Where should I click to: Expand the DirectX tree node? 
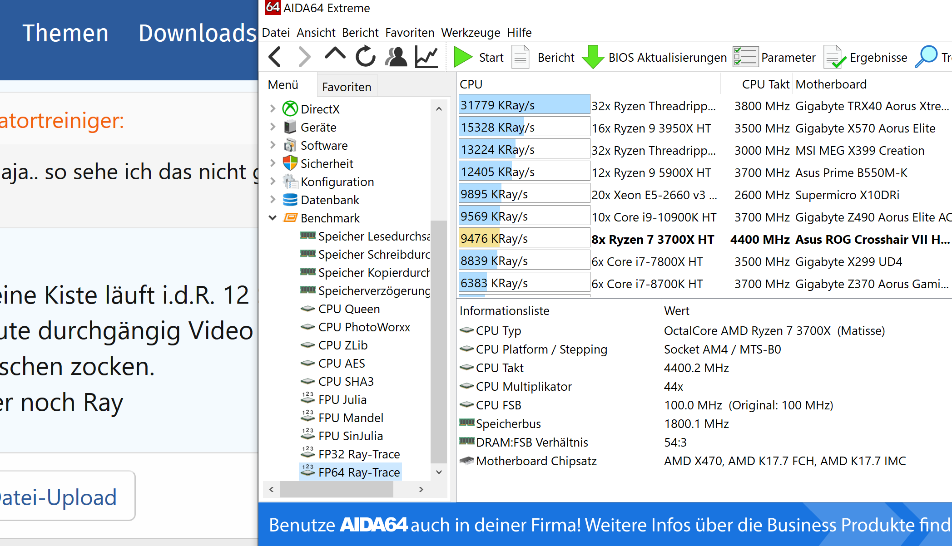(273, 108)
